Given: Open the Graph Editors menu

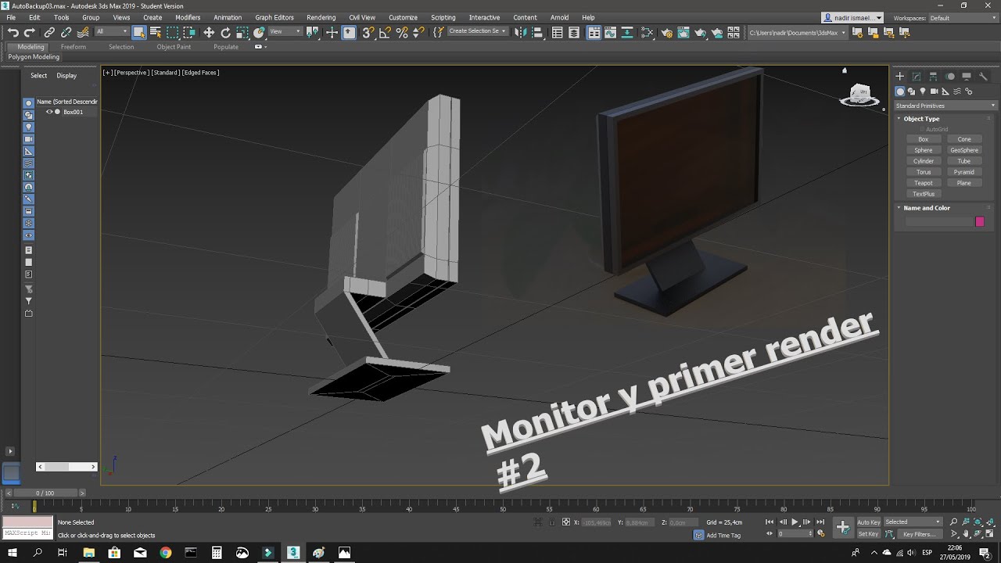Looking at the screenshot, I should [x=274, y=17].
